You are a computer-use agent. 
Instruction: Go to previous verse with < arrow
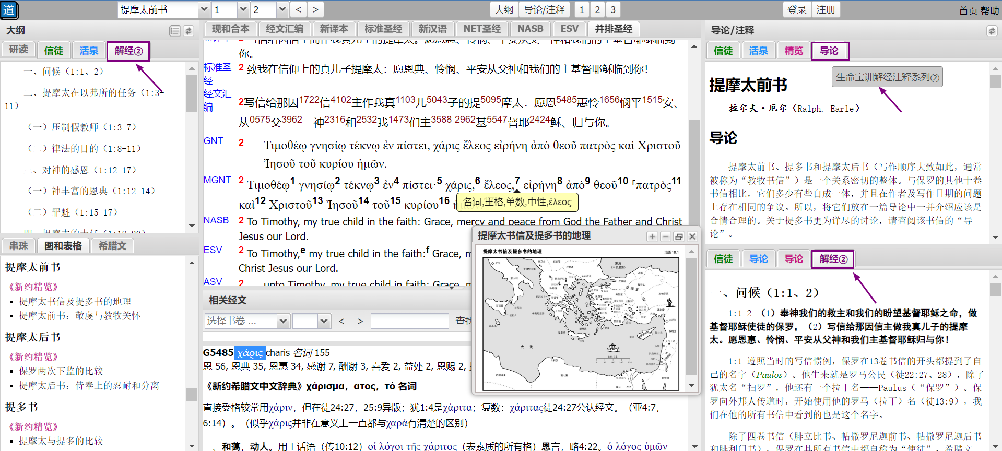(298, 9)
